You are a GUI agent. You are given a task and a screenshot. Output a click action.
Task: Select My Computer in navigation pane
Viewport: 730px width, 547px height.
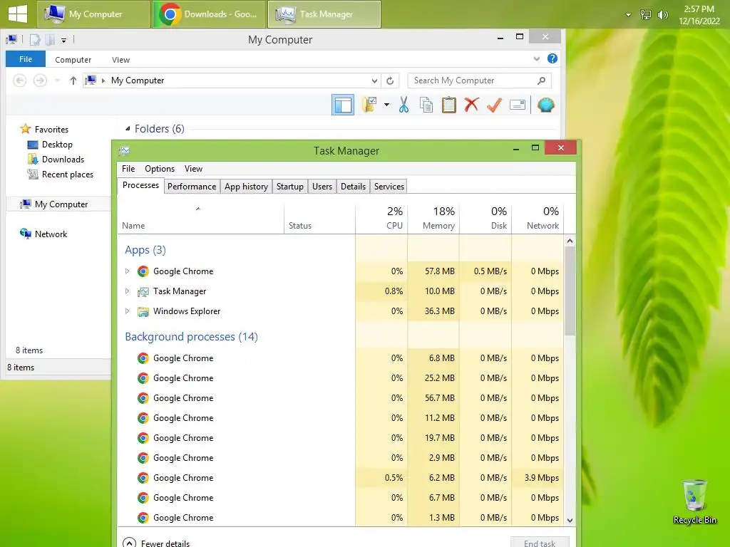(54, 204)
